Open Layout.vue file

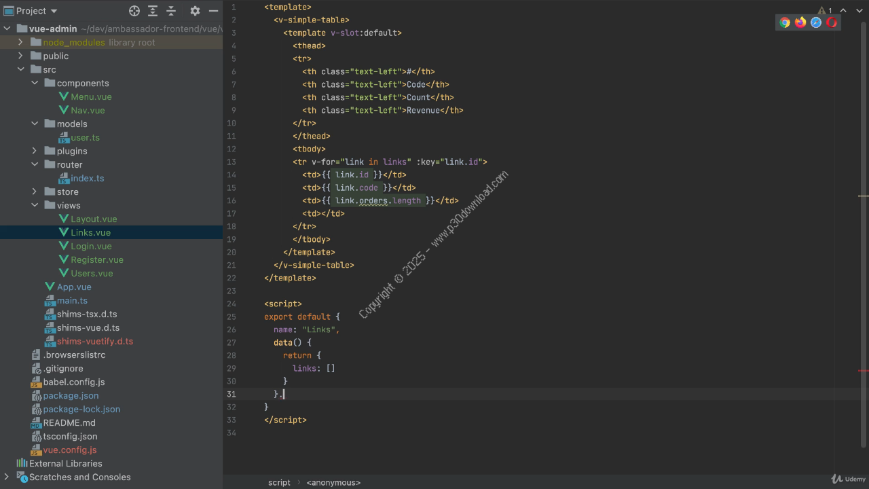click(x=94, y=219)
